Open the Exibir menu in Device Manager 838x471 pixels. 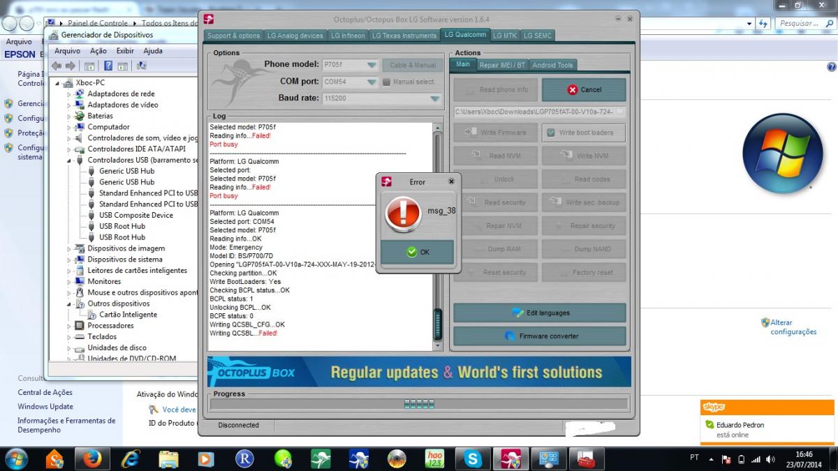click(125, 51)
